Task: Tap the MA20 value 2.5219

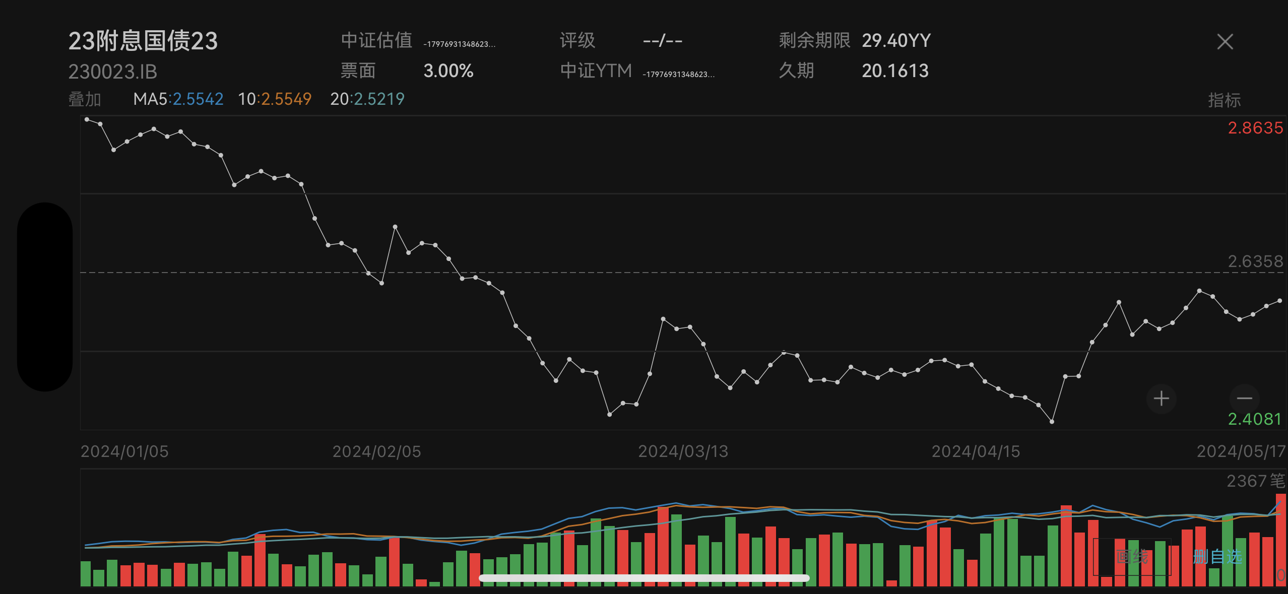Action: [379, 99]
